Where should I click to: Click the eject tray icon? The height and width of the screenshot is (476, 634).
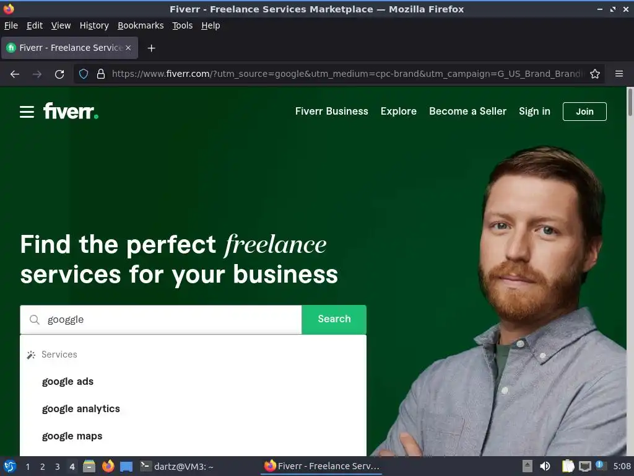[528, 466]
